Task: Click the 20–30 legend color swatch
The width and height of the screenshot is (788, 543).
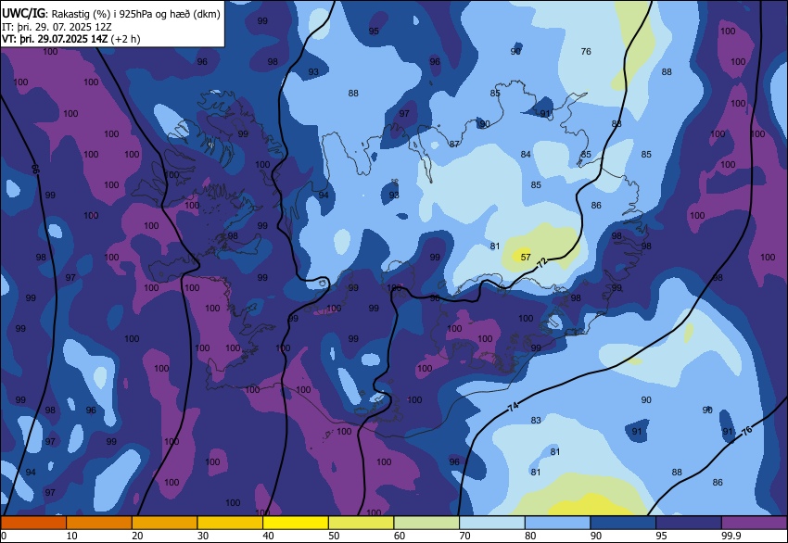Action: [x=164, y=523]
